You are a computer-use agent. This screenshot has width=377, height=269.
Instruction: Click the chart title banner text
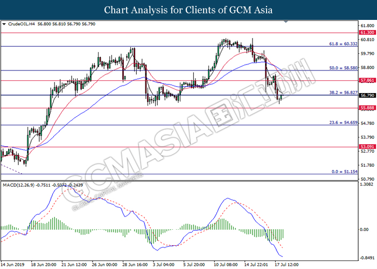tap(188, 10)
